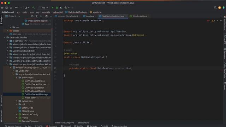Open Notifications tool window

tap(225, 23)
